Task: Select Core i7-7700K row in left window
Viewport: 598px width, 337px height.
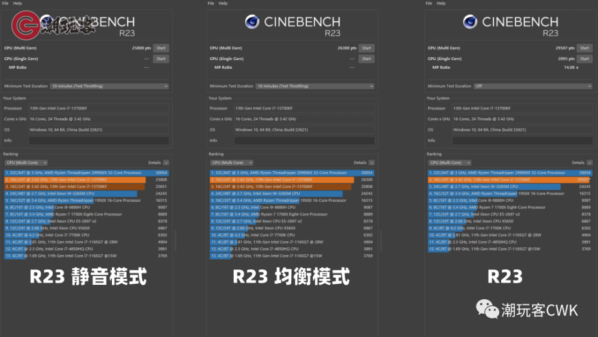Action: (x=87, y=235)
